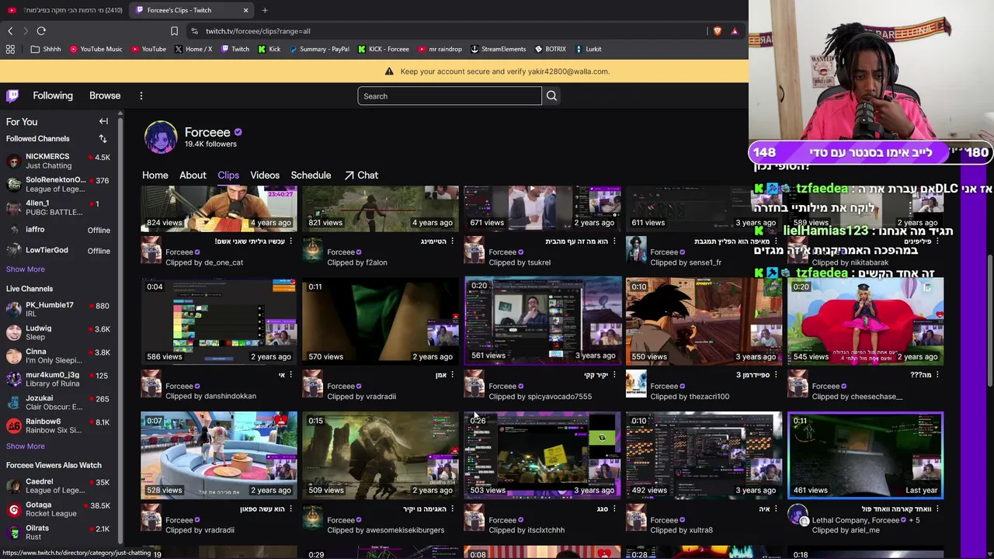Open the channel Chat link
The height and width of the screenshot is (559, 994).
point(361,175)
